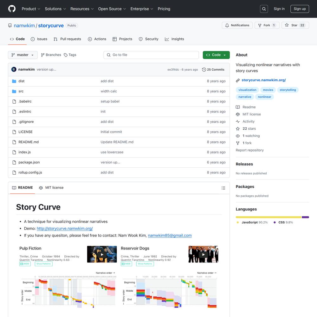This screenshot has height=317, width=317.
Task: Switch to the Pull requests tab
Action: click(67, 39)
